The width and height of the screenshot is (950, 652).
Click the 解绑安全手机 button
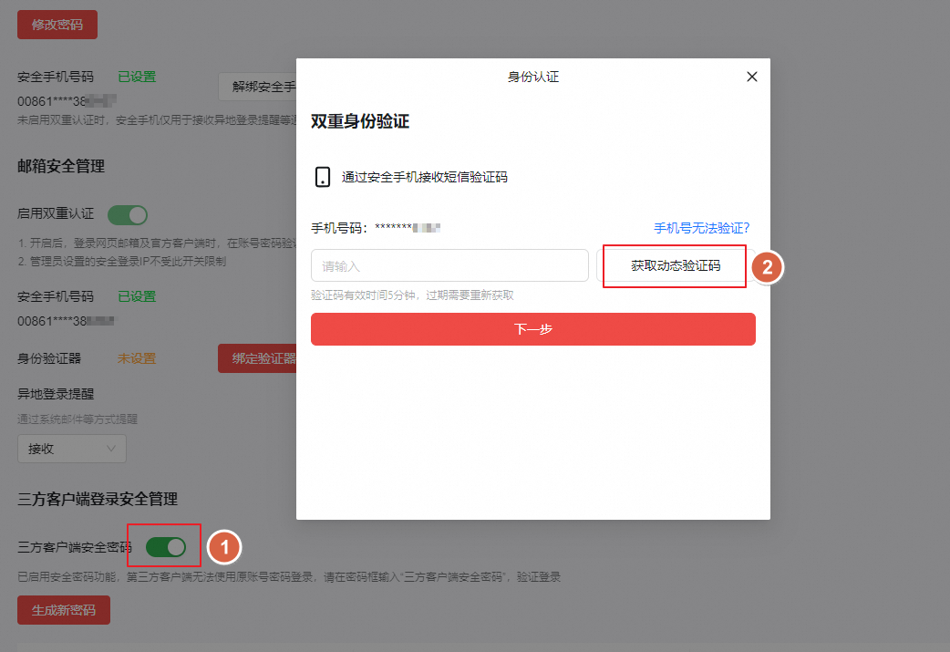click(x=258, y=86)
